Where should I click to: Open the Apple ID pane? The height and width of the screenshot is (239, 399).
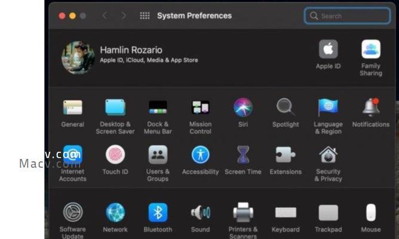click(329, 49)
